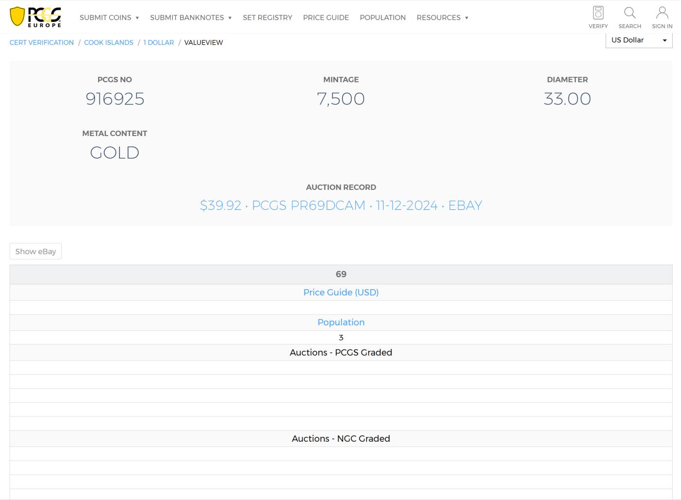Go to Set Registry in navigation
Image resolution: width=681 pixels, height=500 pixels.
pyautogui.click(x=268, y=17)
